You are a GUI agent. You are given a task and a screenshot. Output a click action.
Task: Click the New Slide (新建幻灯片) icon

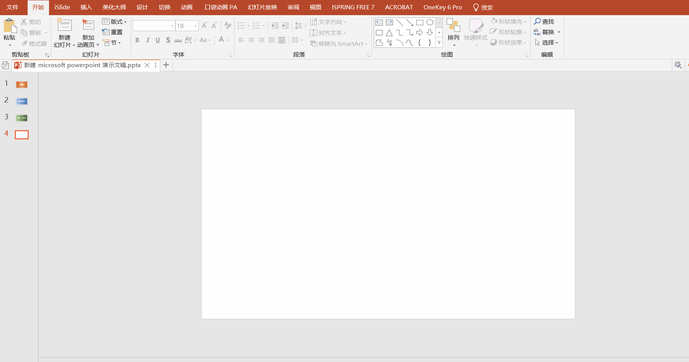click(64, 25)
